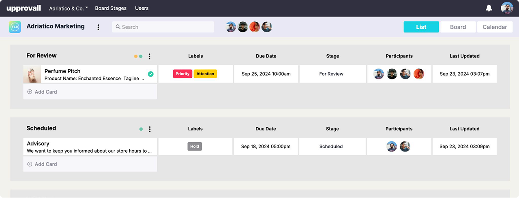Open the three-dot menu beside Adriatico Marketing

pyautogui.click(x=98, y=27)
